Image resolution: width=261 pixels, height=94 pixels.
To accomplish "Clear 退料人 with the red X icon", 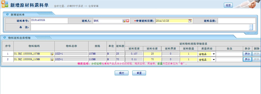I will [x=127, y=21].
